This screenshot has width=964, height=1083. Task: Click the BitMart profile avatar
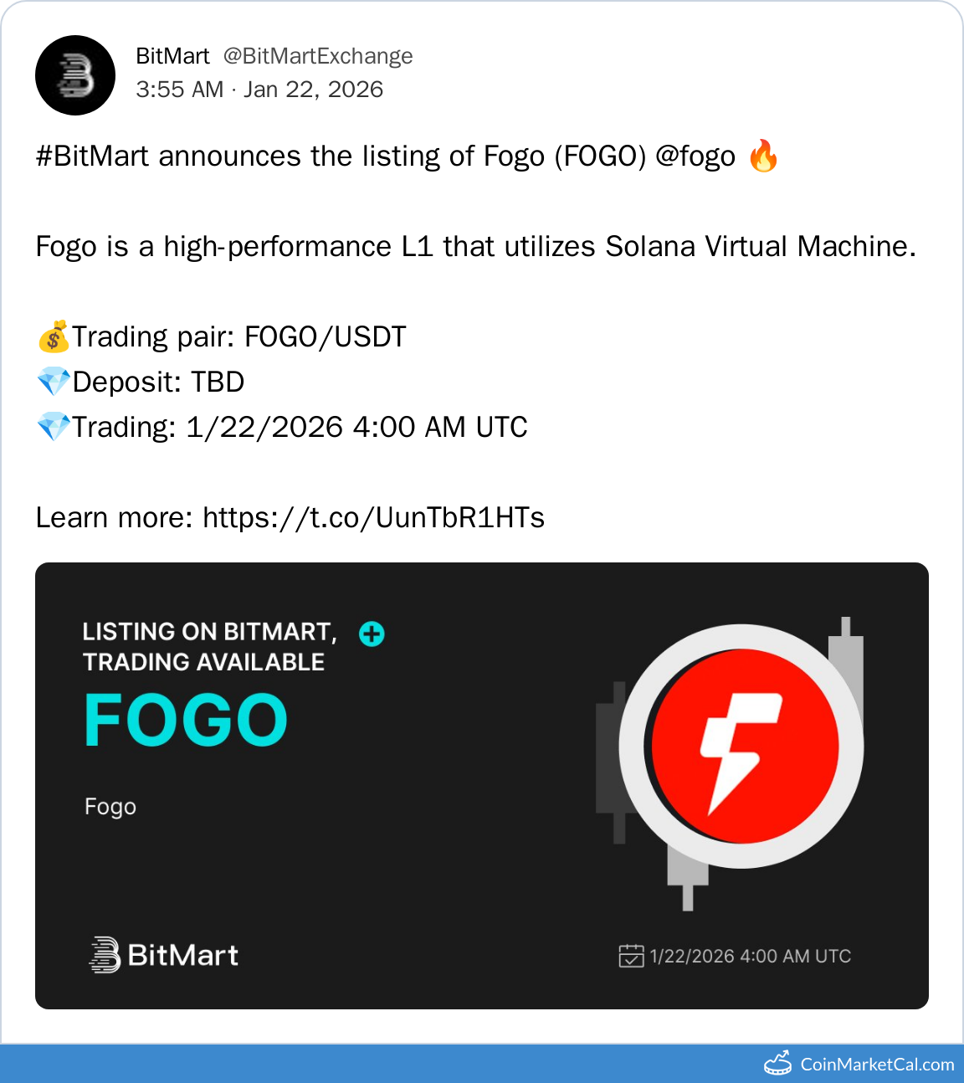click(x=75, y=75)
